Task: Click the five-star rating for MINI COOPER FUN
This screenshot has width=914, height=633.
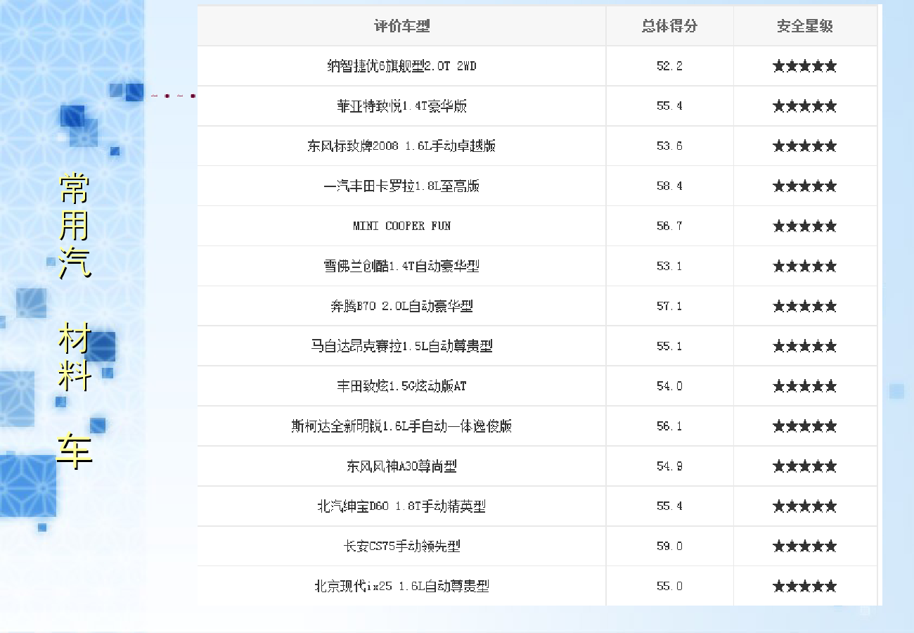Action: point(805,226)
